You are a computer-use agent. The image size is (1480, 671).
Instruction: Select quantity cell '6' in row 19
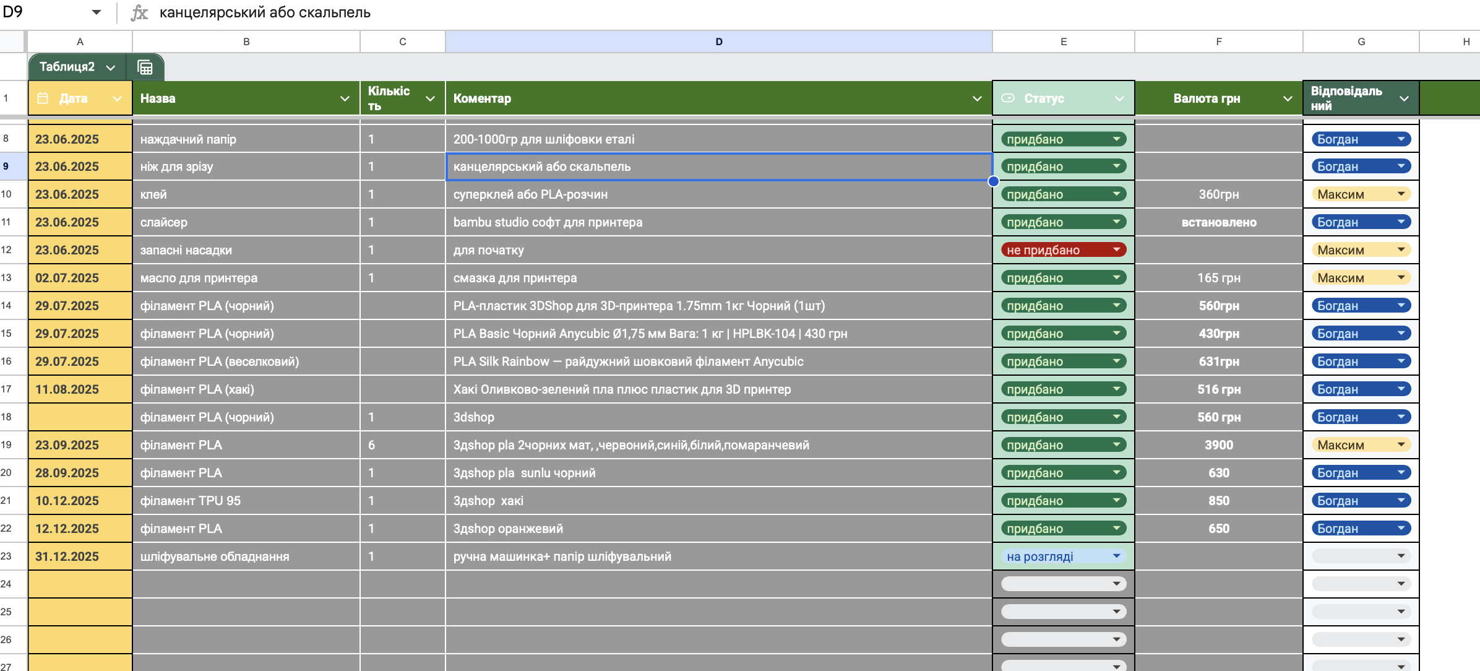403,445
